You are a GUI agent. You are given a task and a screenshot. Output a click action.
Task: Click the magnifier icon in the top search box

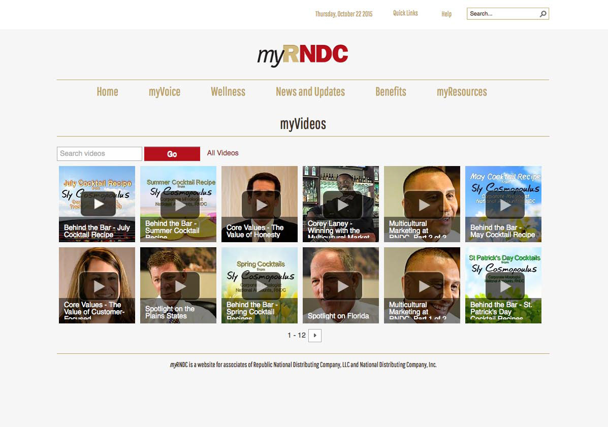click(x=543, y=14)
